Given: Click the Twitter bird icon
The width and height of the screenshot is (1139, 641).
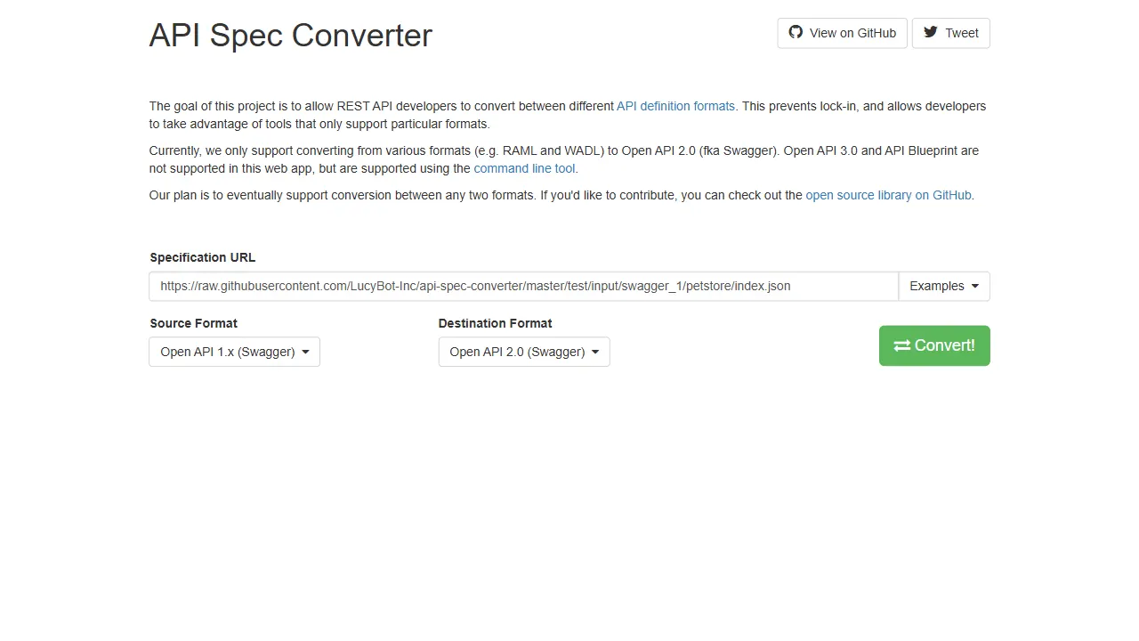Looking at the screenshot, I should point(931,32).
